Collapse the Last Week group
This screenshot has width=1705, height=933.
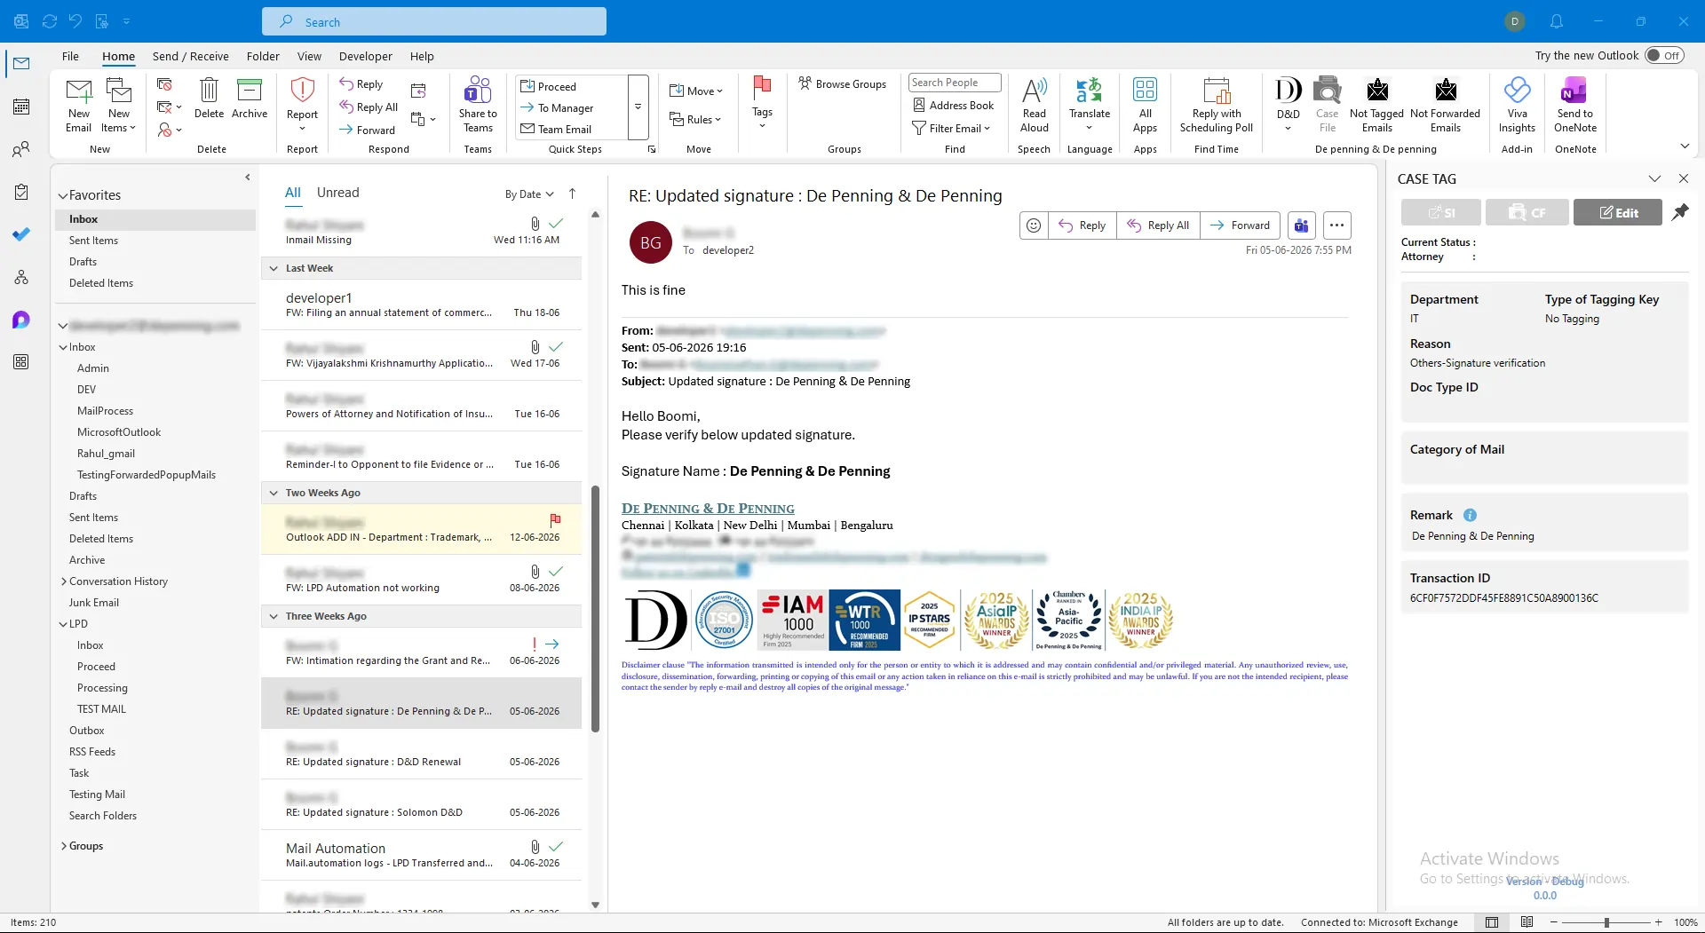click(x=274, y=268)
